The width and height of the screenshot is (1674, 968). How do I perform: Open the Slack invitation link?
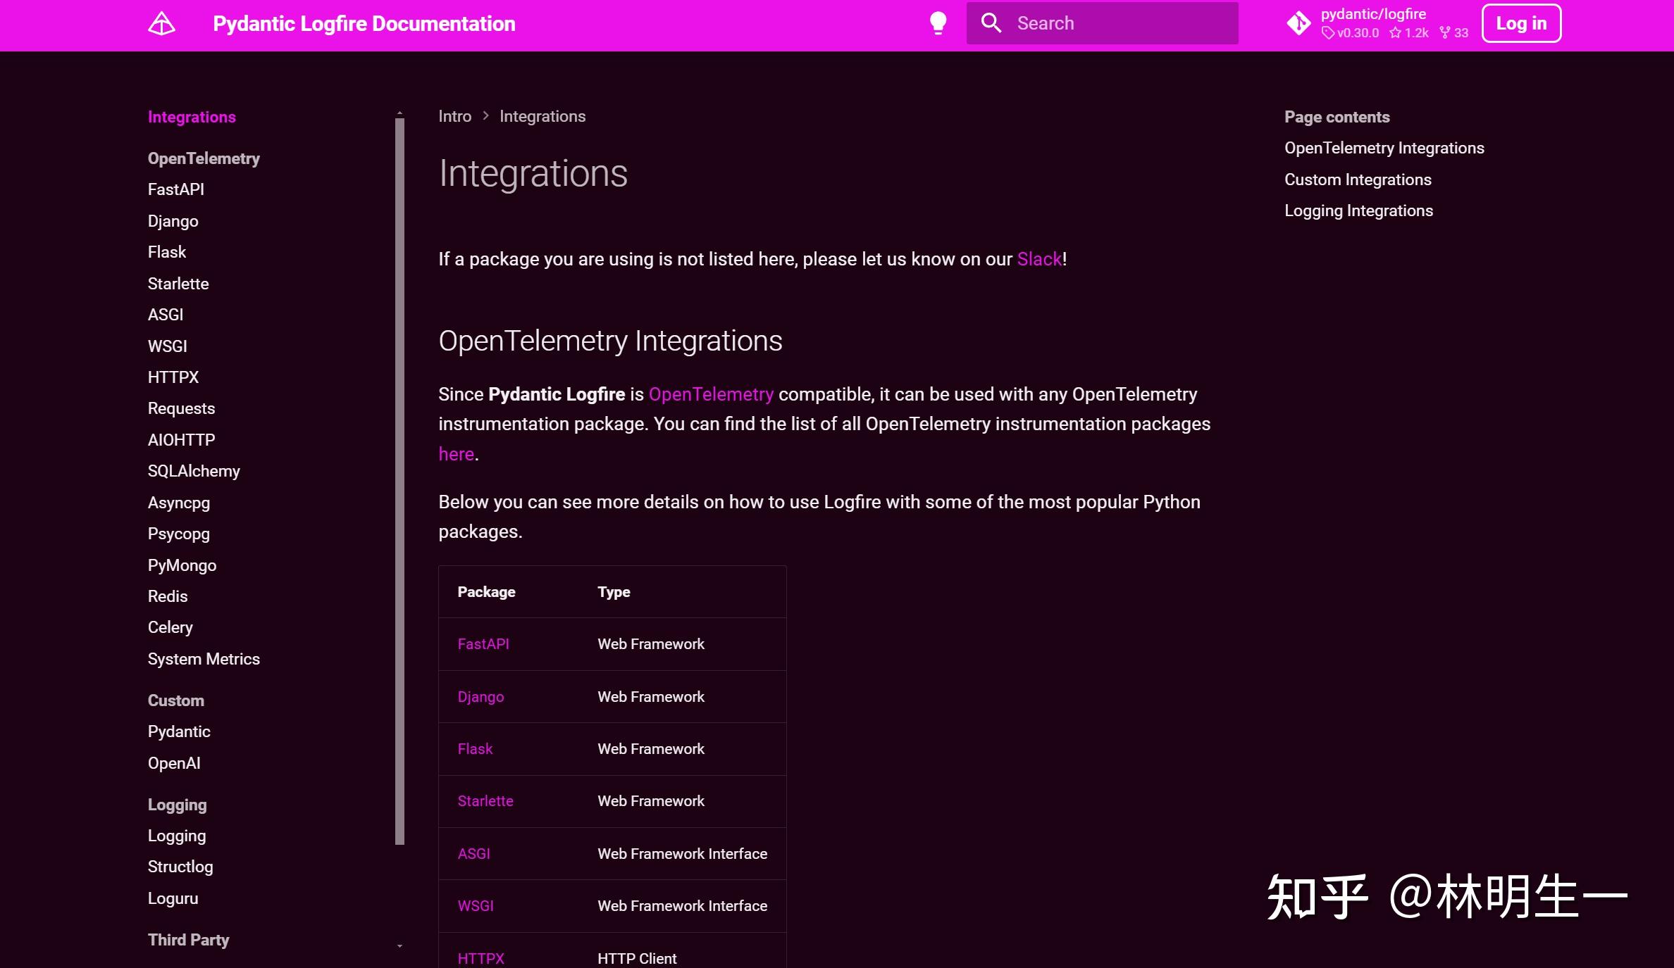coord(1038,259)
